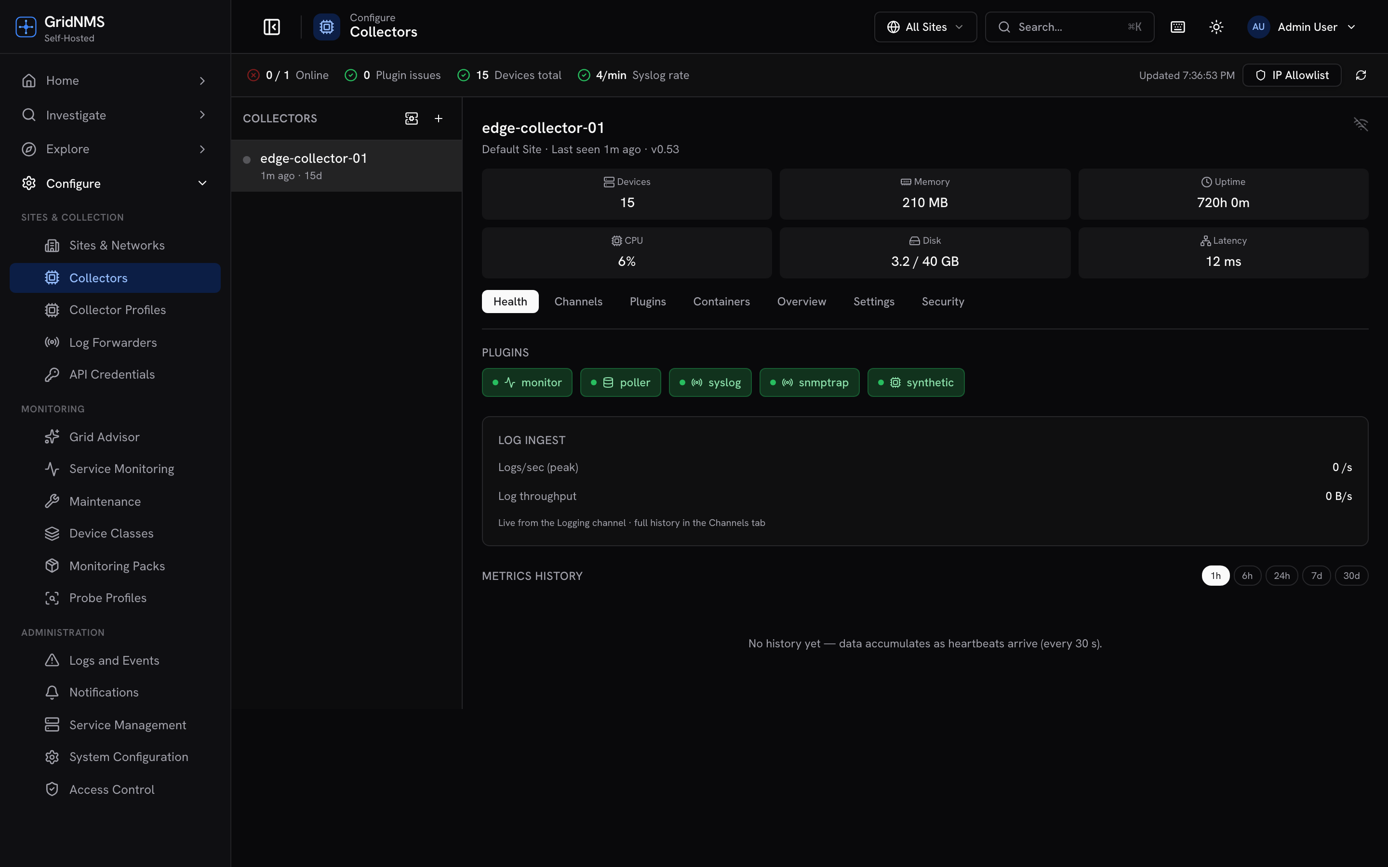Click the Probe Profiles scan icon
Screen dimensions: 1388x867
52,598
